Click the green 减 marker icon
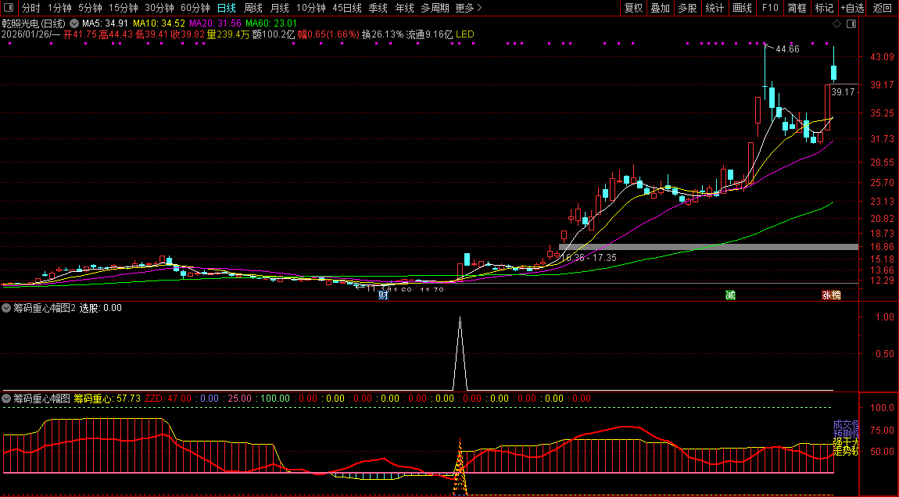 [x=730, y=295]
